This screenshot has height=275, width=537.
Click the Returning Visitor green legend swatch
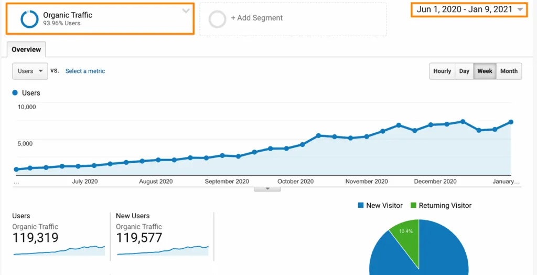click(413, 205)
